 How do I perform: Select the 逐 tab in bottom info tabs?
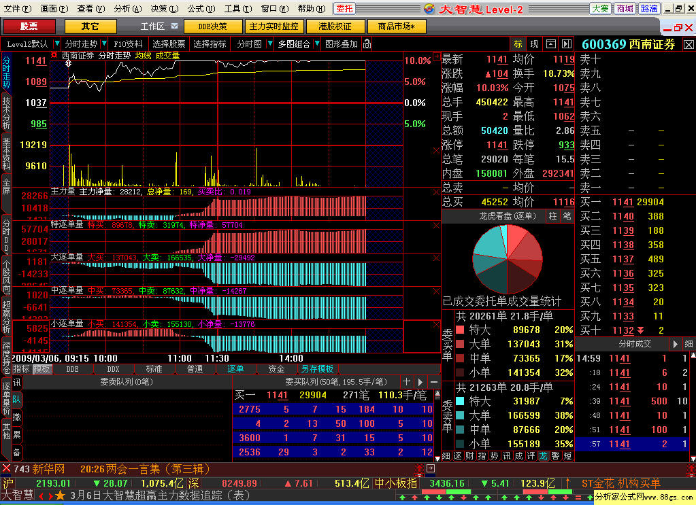[458, 456]
